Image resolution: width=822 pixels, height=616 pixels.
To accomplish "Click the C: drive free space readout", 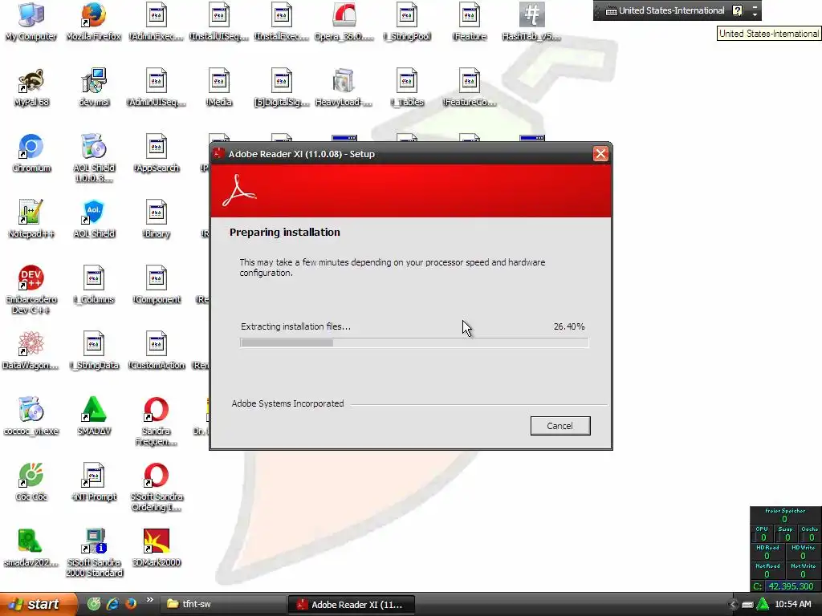I will click(x=785, y=586).
